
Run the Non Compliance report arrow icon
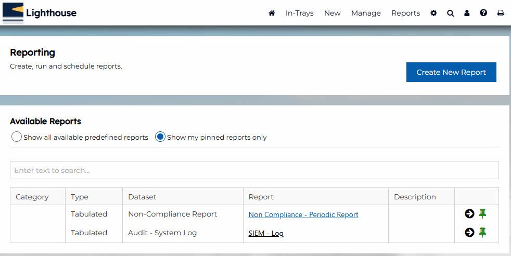tap(469, 214)
